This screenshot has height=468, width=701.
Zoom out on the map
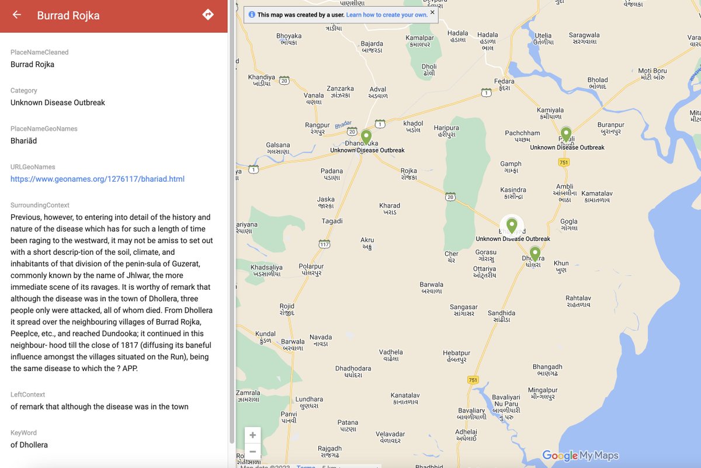(x=252, y=452)
